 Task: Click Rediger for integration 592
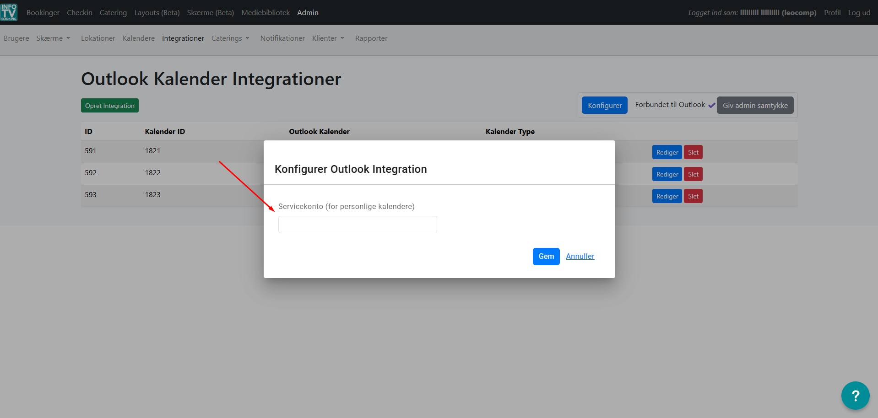[x=667, y=174]
